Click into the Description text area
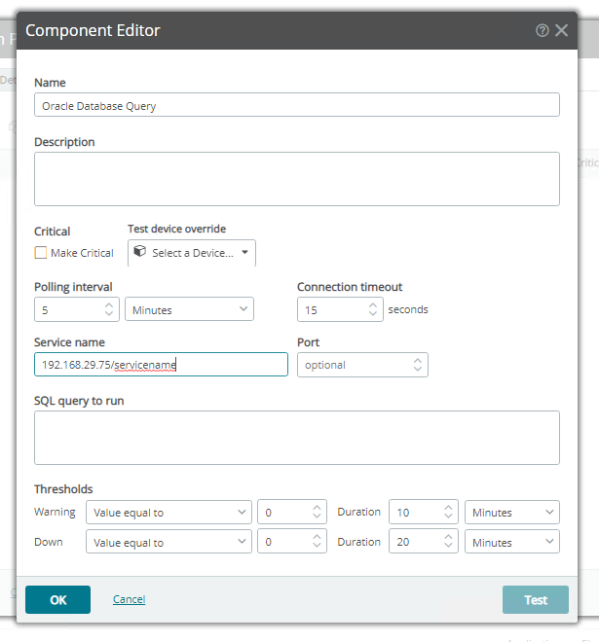The image size is (599, 642). coord(297,179)
